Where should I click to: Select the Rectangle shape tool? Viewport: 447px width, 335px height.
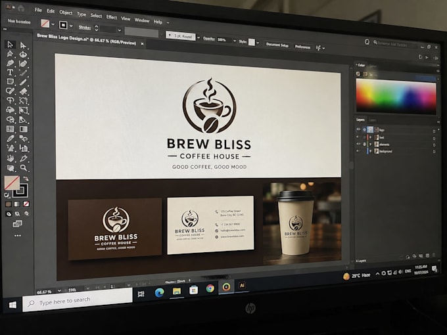[11, 81]
